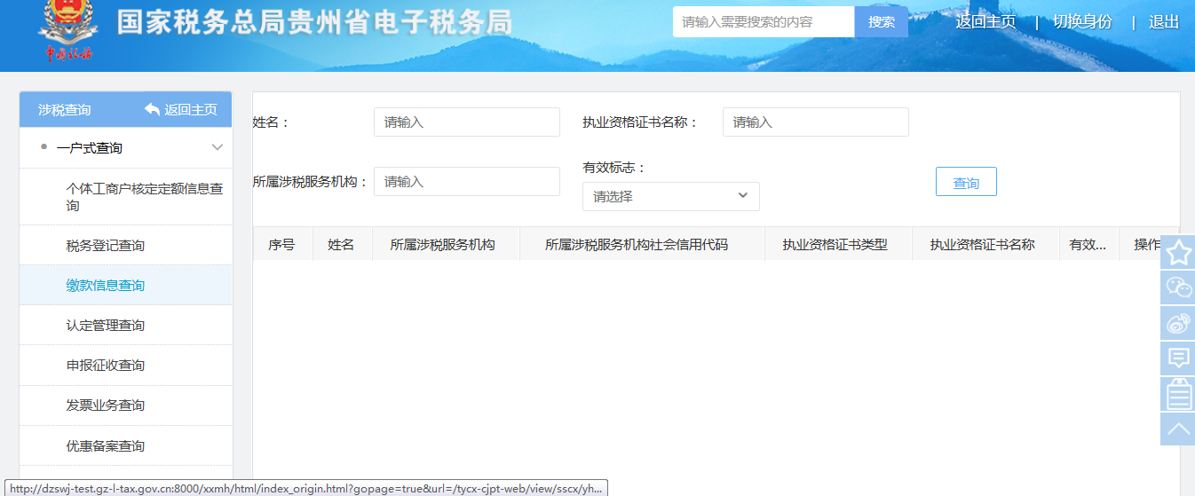Click 退出 to log out
The height and width of the screenshot is (496, 1195).
pyautogui.click(x=1163, y=22)
